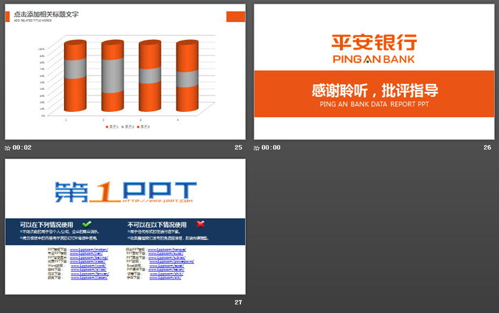Click the transition star icon under slide 26
Viewport: 499px width, 313px height.
pos(257,148)
